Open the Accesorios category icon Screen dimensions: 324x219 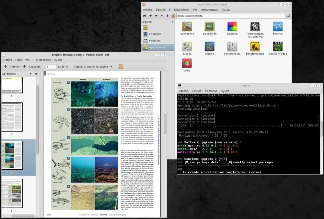coord(187,27)
